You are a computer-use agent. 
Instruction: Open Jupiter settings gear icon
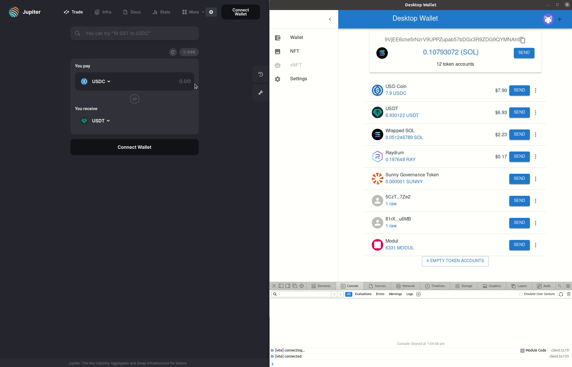coord(211,12)
